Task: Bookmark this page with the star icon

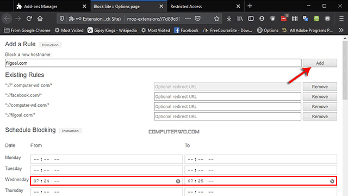Action: [216, 19]
